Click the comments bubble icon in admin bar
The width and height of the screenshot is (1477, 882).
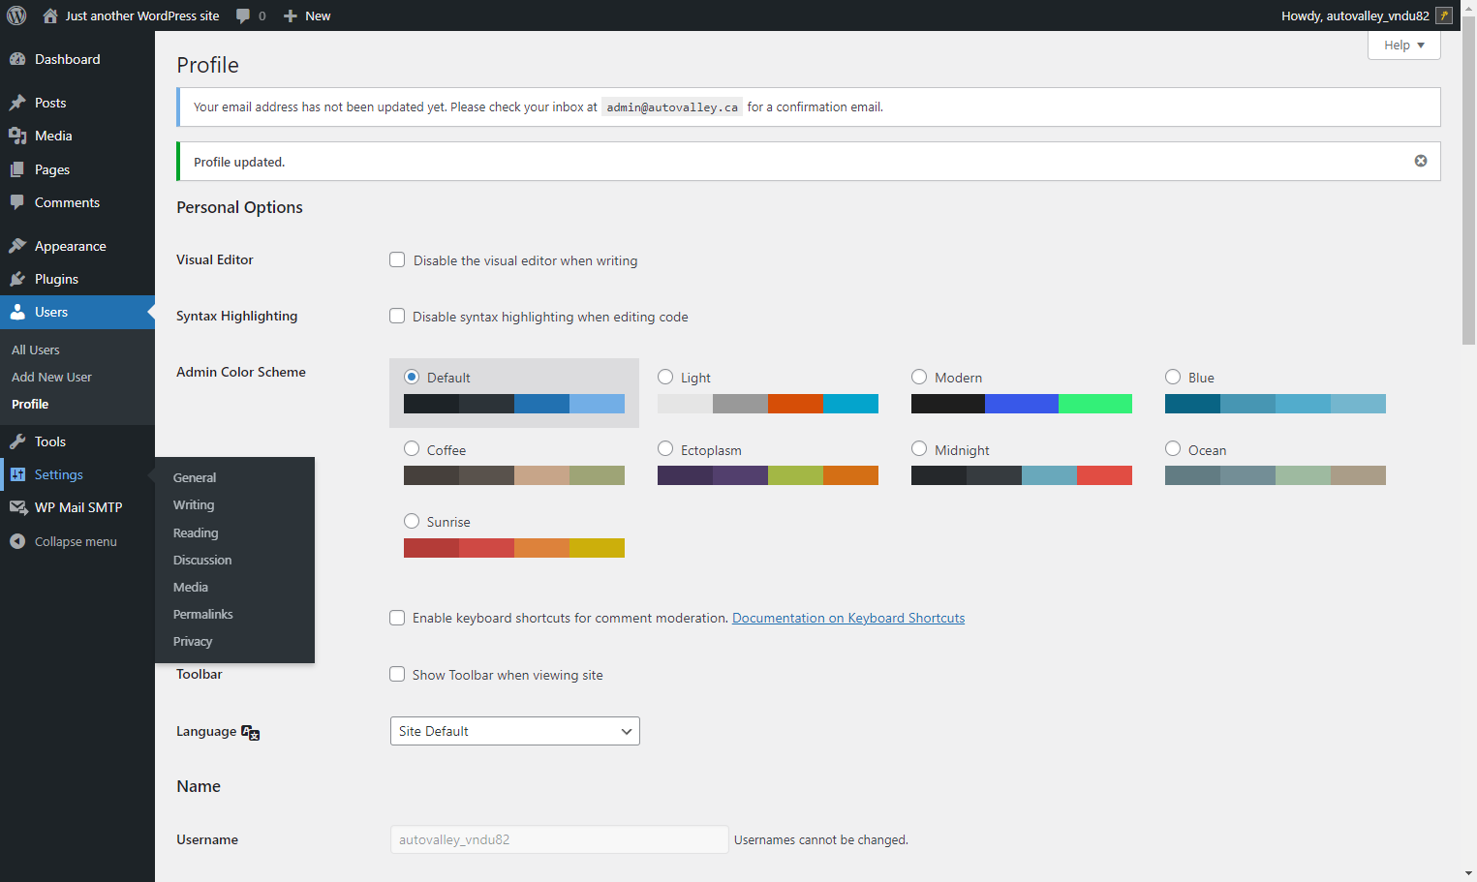pos(243,15)
